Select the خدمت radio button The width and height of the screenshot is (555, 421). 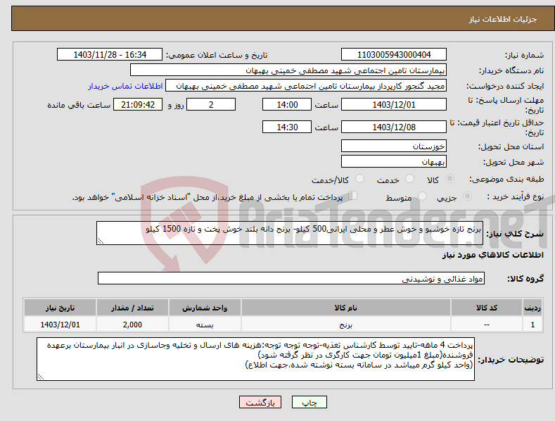409,179
